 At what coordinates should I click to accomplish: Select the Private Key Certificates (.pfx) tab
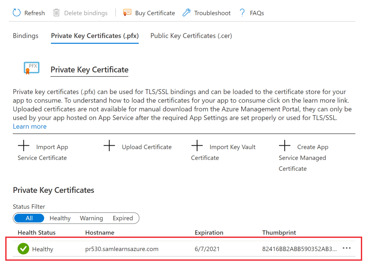click(x=95, y=36)
